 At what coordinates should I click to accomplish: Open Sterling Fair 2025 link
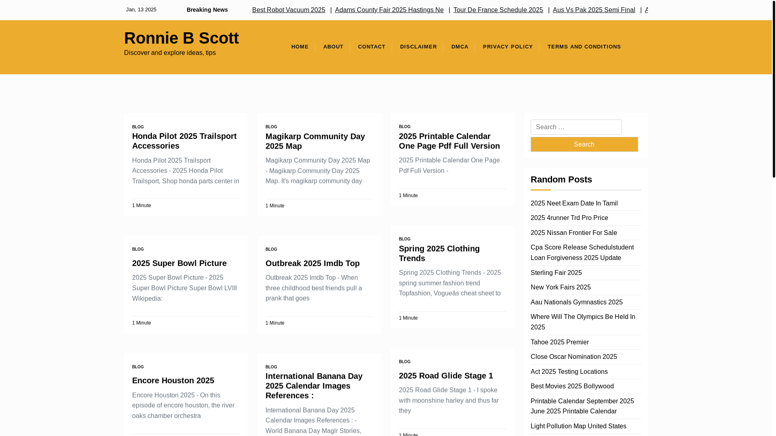point(556,273)
